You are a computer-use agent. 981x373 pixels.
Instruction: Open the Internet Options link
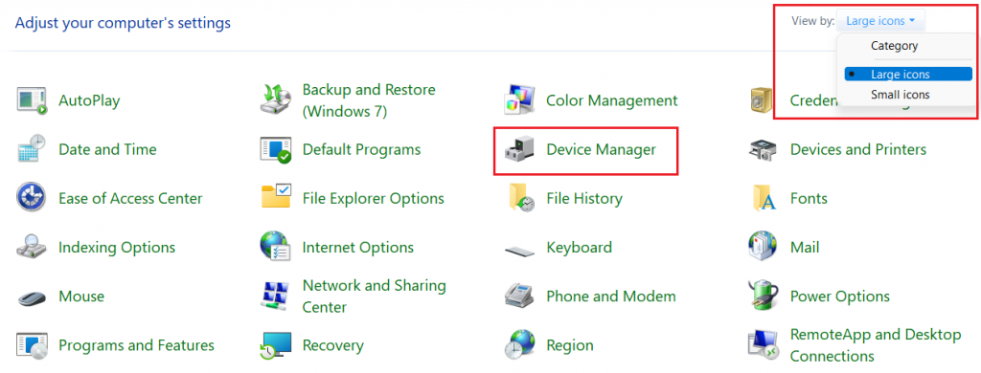358,248
